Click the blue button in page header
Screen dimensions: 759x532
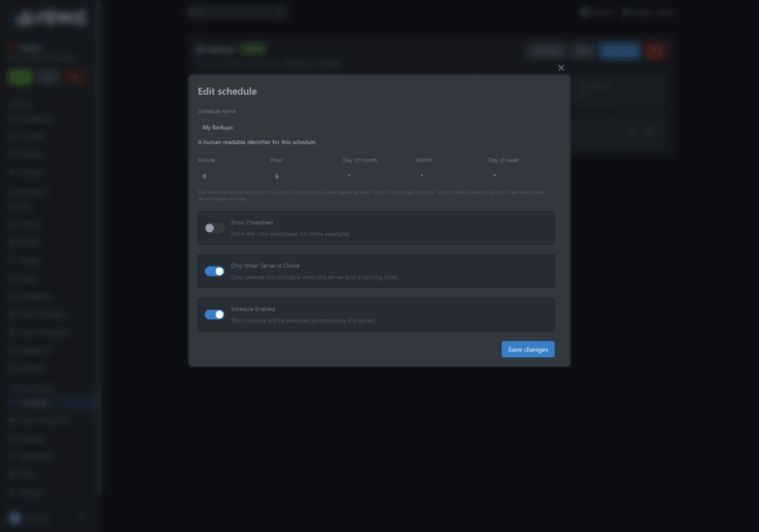click(x=619, y=51)
